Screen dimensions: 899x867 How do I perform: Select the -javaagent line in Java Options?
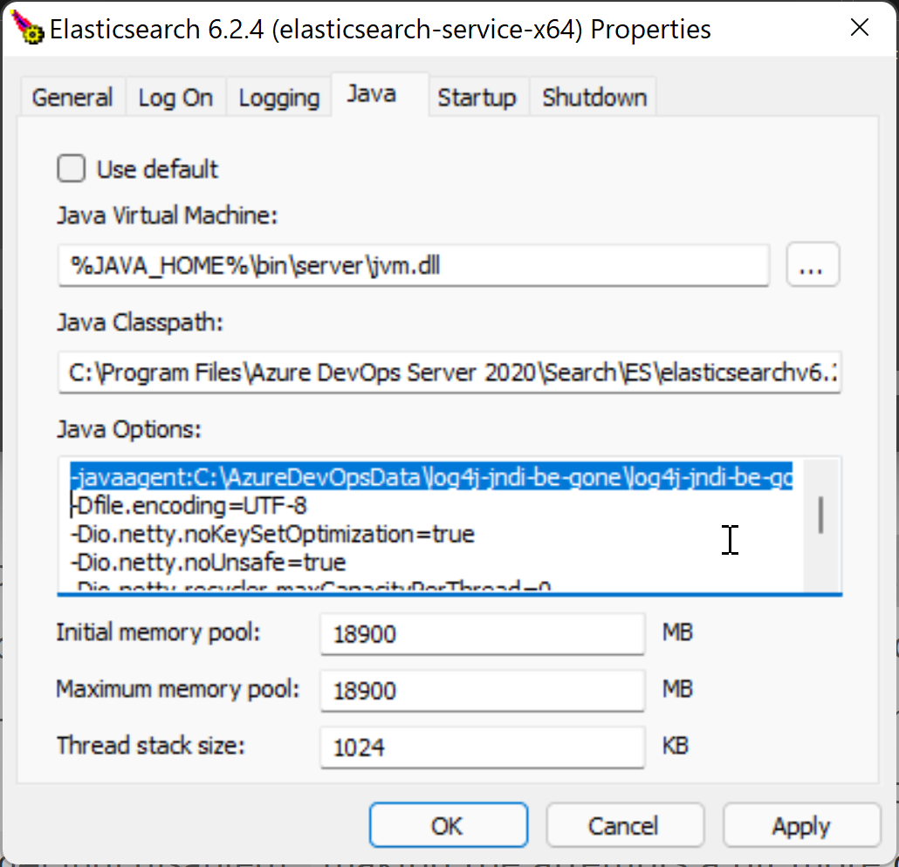pos(431,477)
